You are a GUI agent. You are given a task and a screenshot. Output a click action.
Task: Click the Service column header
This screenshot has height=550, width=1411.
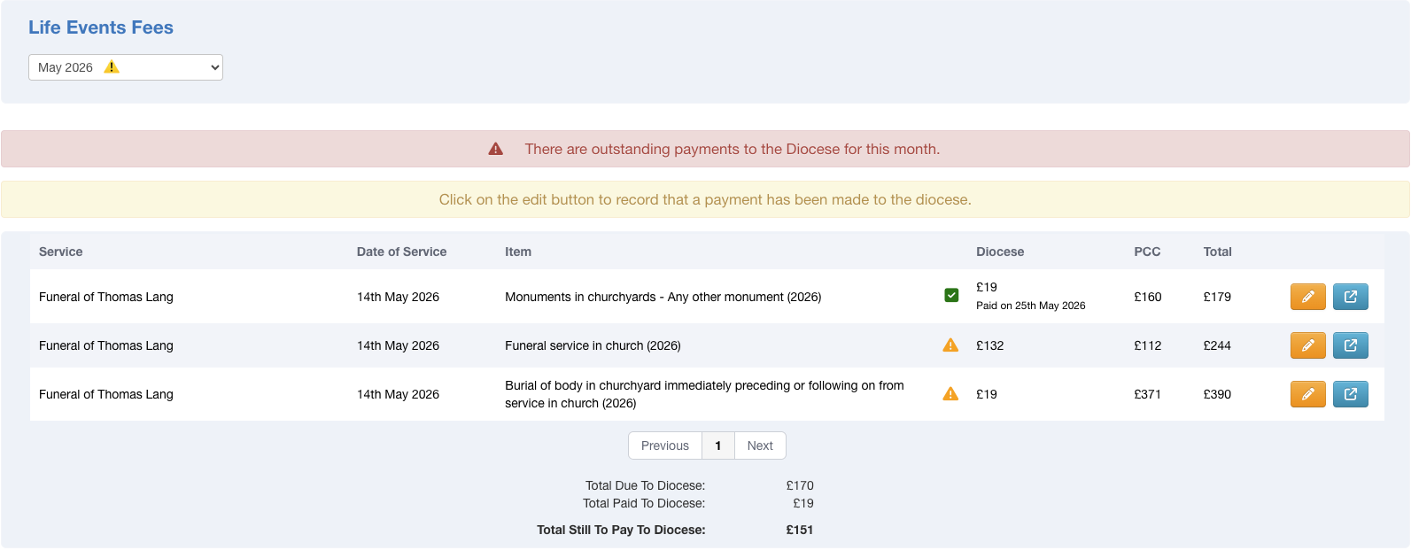pos(60,252)
